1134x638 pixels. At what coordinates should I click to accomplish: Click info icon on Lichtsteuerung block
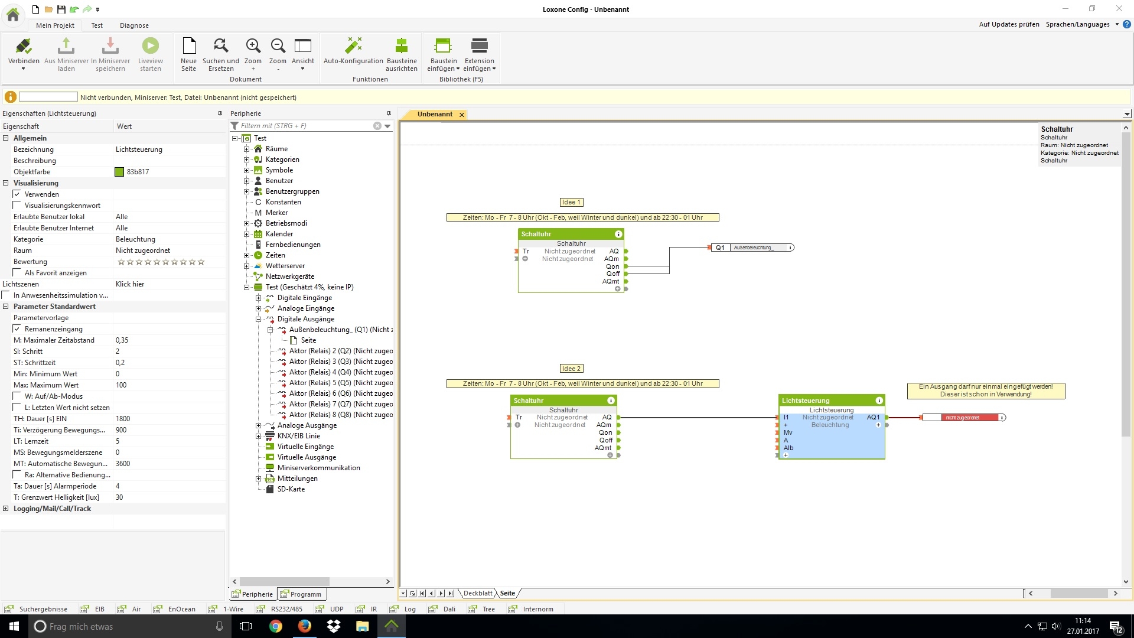click(879, 401)
